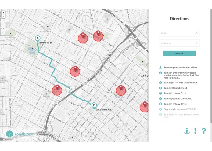The width and height of the screenshot is (212, 151).
Task: Click left-turn icon for W 7th St step
Action: 160,93
